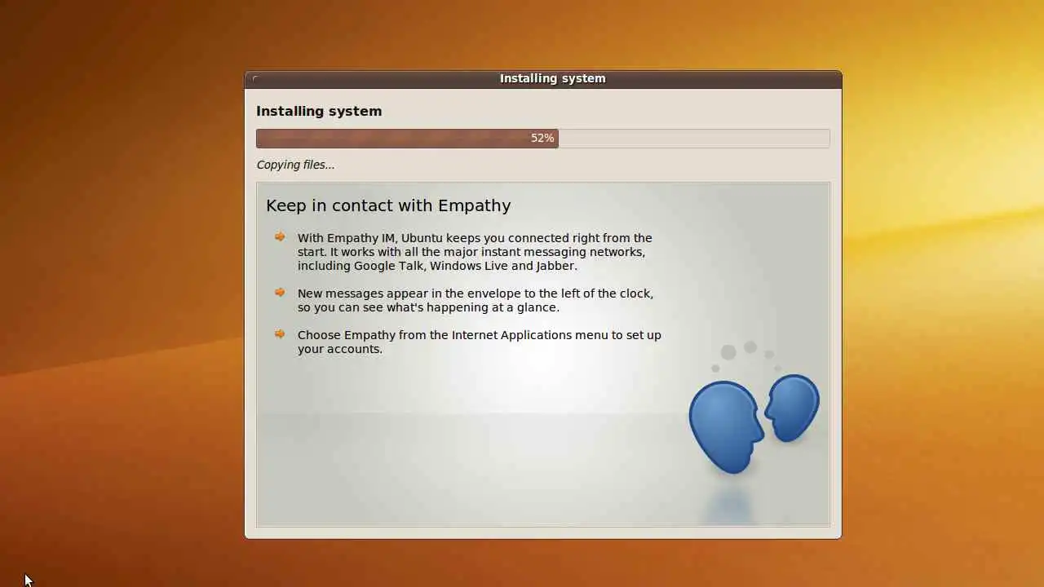Click the '52%' label on the progress bar
This screenshot has height=587, width=1044.
(x=542, y=139)
